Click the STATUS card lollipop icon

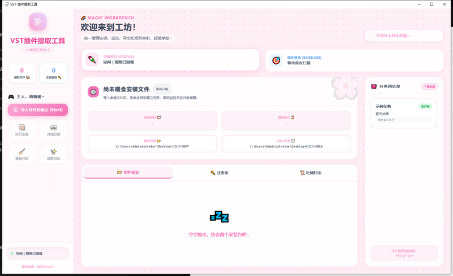(x=92, y=60)
